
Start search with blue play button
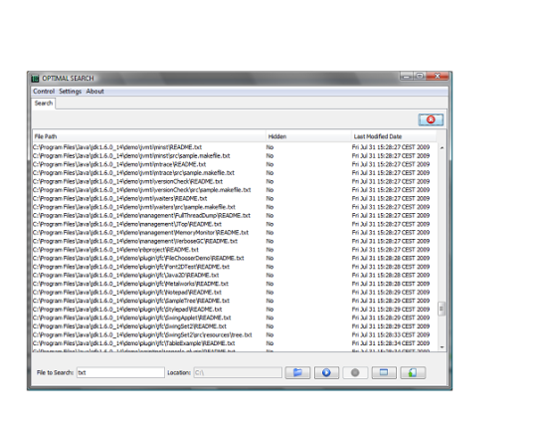(x=326, y=372)
